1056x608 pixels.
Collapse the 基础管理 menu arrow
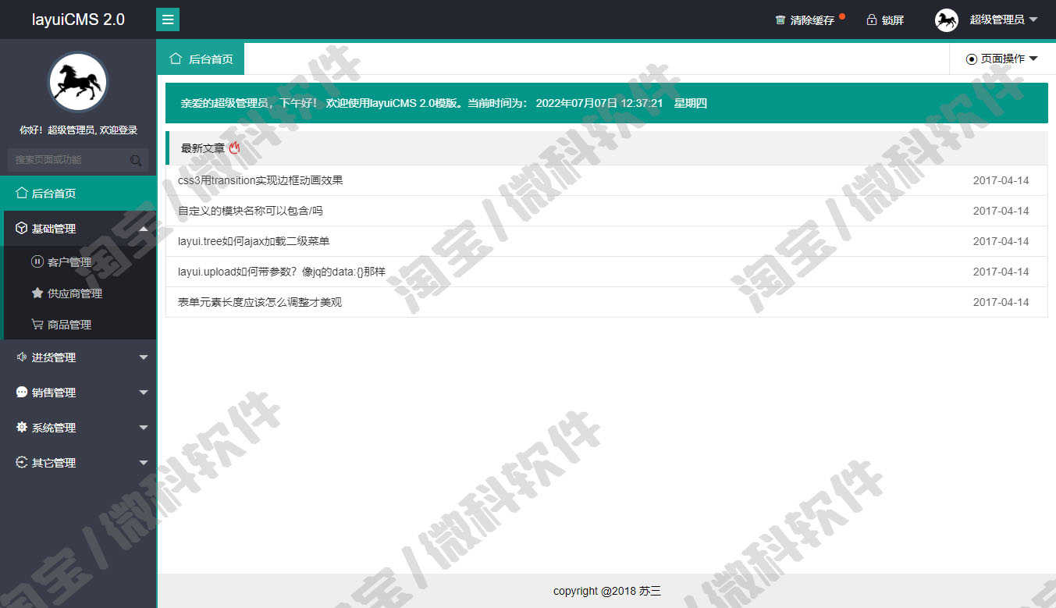(144, 228)
